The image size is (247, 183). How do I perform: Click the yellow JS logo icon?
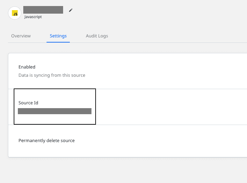pos(15,13)
